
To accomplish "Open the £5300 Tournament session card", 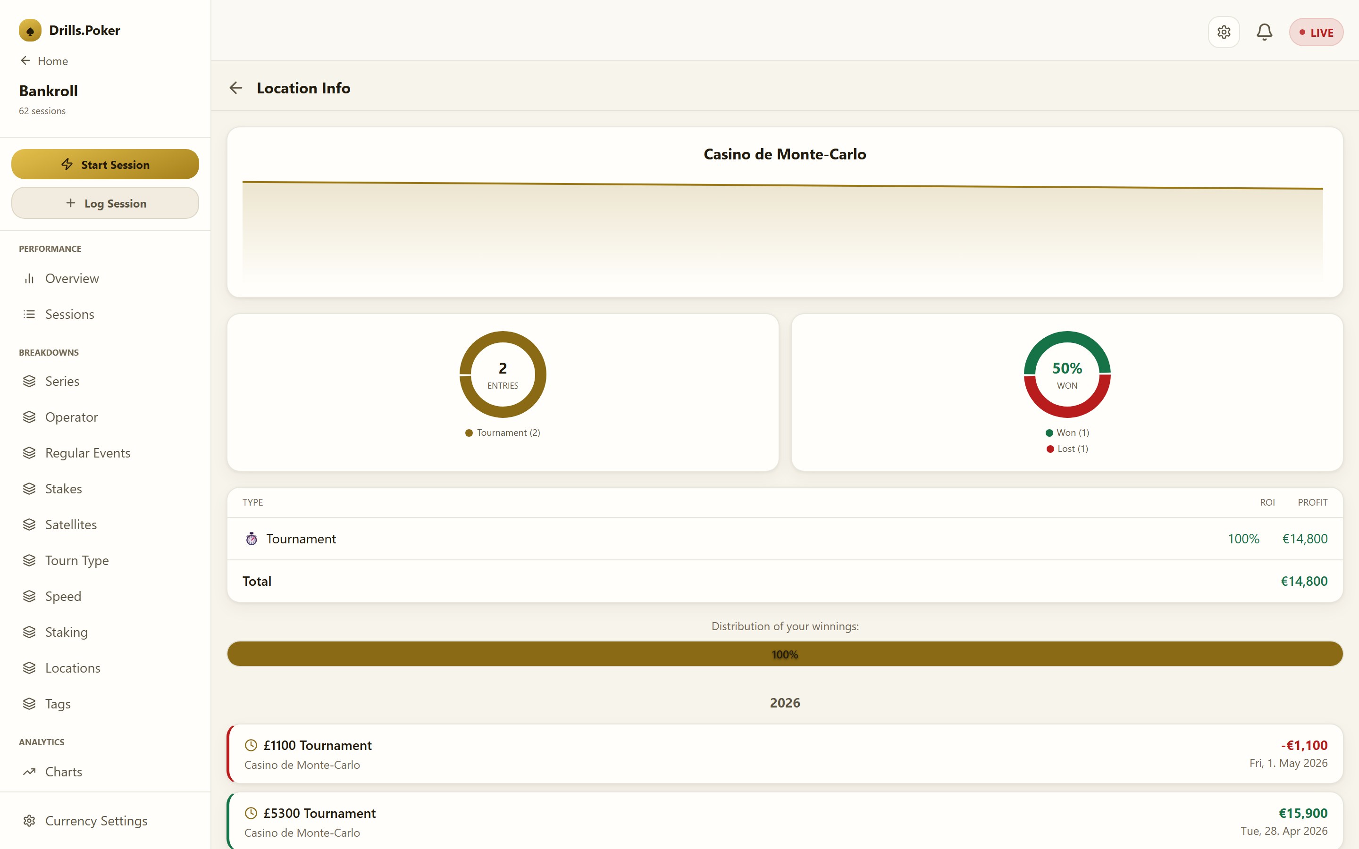I will (x=785, y=821).
